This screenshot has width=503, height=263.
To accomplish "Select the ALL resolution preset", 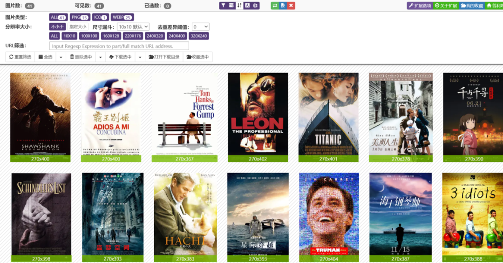I will click(x=54, y=36).
